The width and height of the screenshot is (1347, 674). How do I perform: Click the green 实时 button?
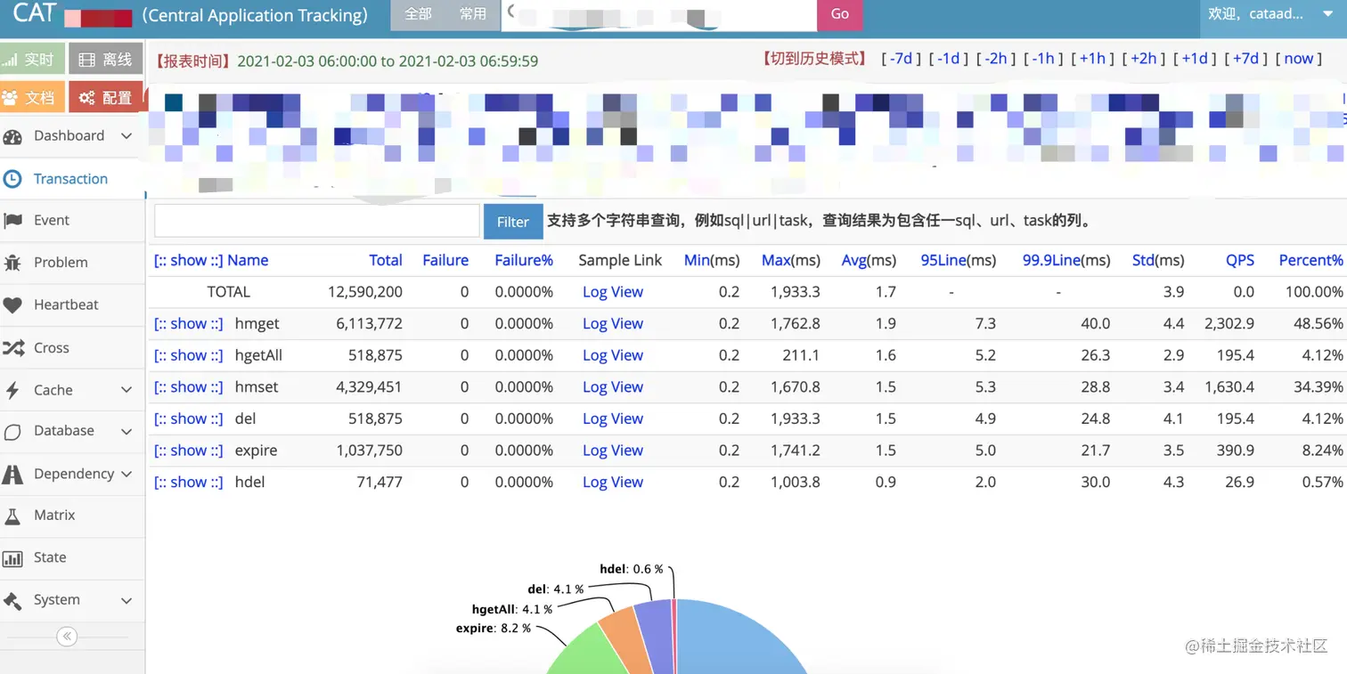pyautogui.click(x=32, y=60)
